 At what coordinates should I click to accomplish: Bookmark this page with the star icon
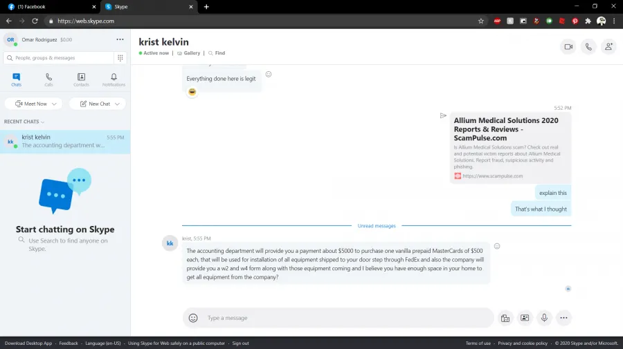point(481,21)
